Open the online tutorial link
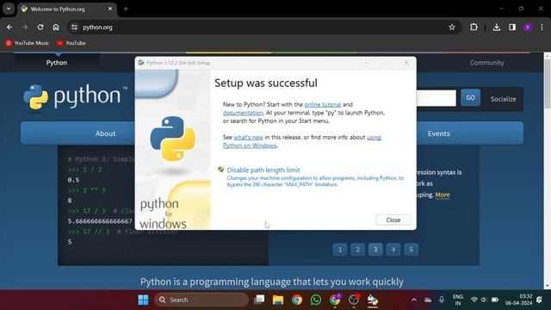Image resolution: width=551 pixels, height=310 pixels. [x=323, y=104]
